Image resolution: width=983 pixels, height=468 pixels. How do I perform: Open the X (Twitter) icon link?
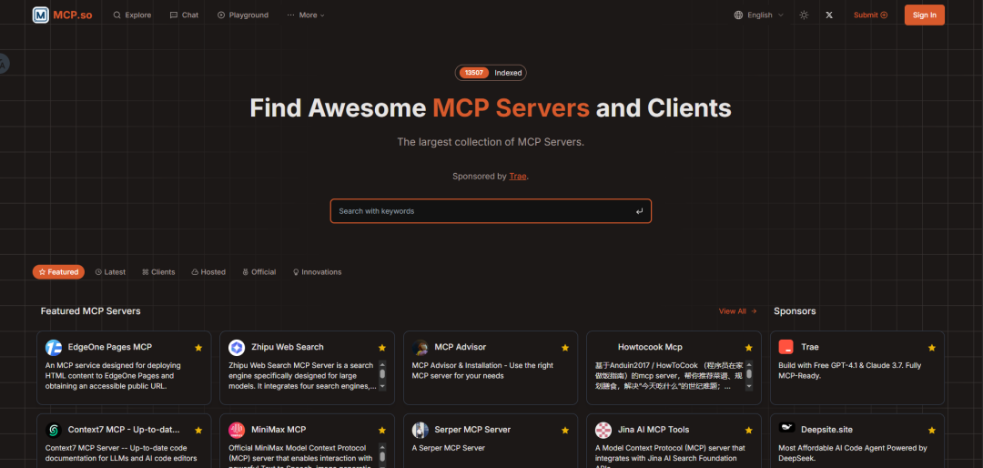[829, 15]
